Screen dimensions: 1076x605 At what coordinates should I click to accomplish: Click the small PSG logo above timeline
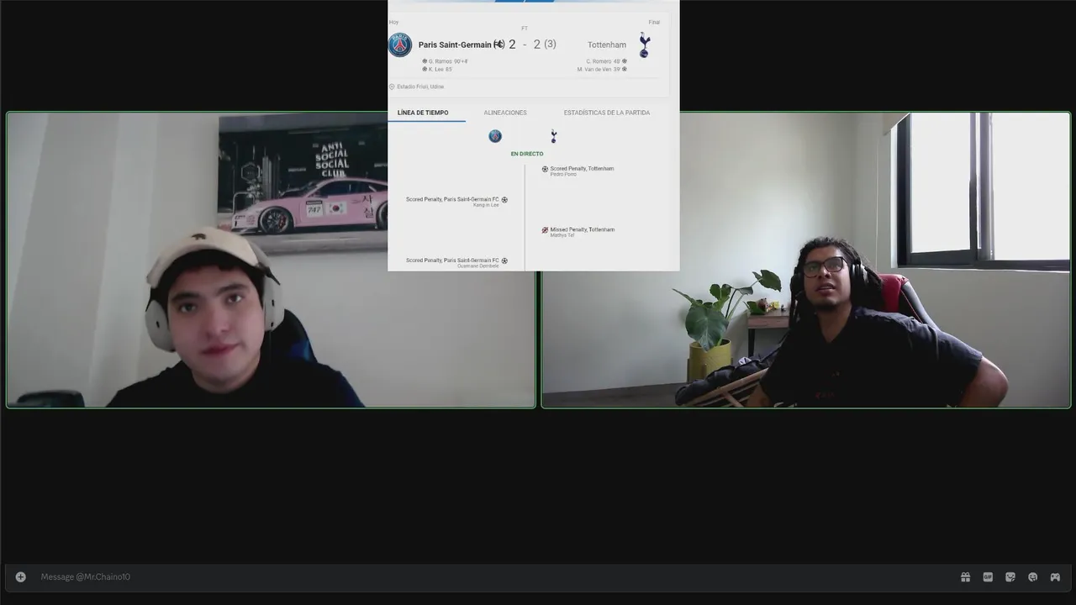(x=495, y=136)
